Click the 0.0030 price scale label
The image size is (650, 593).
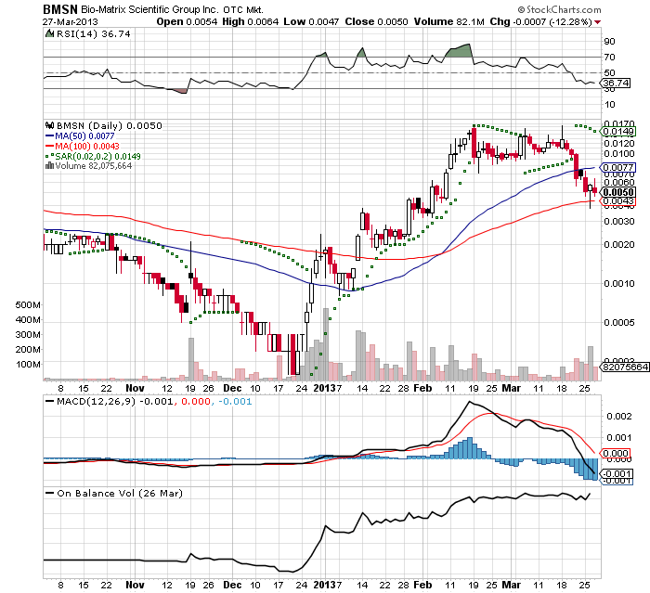(x=619, y=221)
